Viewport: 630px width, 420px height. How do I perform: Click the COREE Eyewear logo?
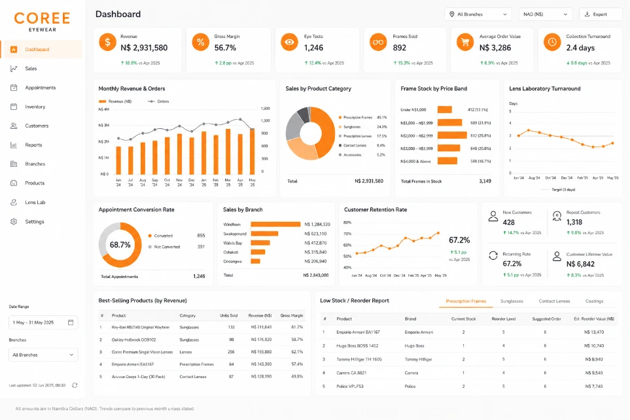pyautogui.click(x=42, y=22)
